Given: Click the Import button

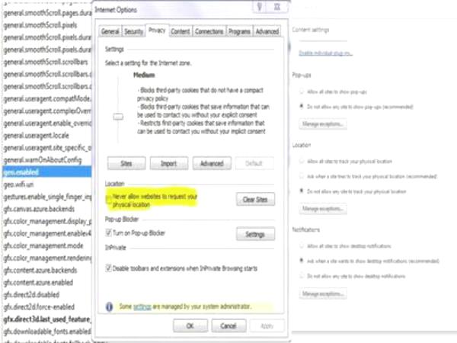Looking at the screenshot, I should click(169, 163).
